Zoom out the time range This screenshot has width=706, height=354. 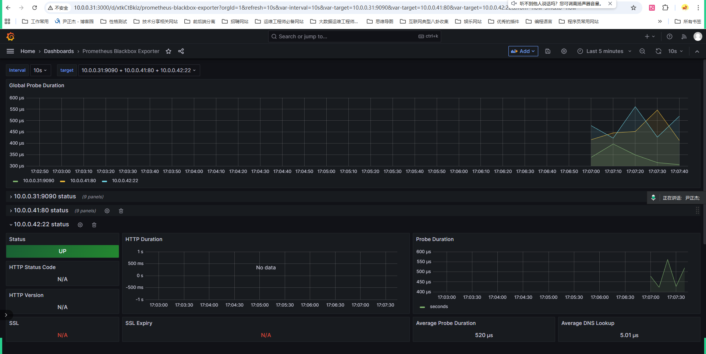pos(642,51)
